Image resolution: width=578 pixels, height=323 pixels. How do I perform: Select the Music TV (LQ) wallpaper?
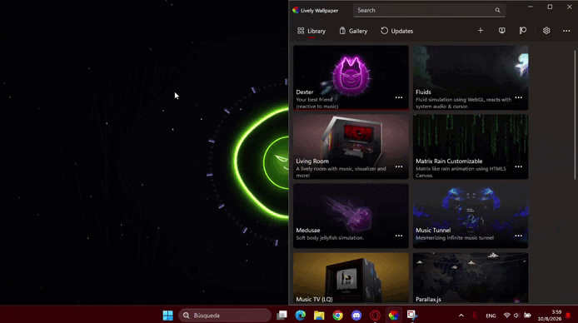pos(351,278)
